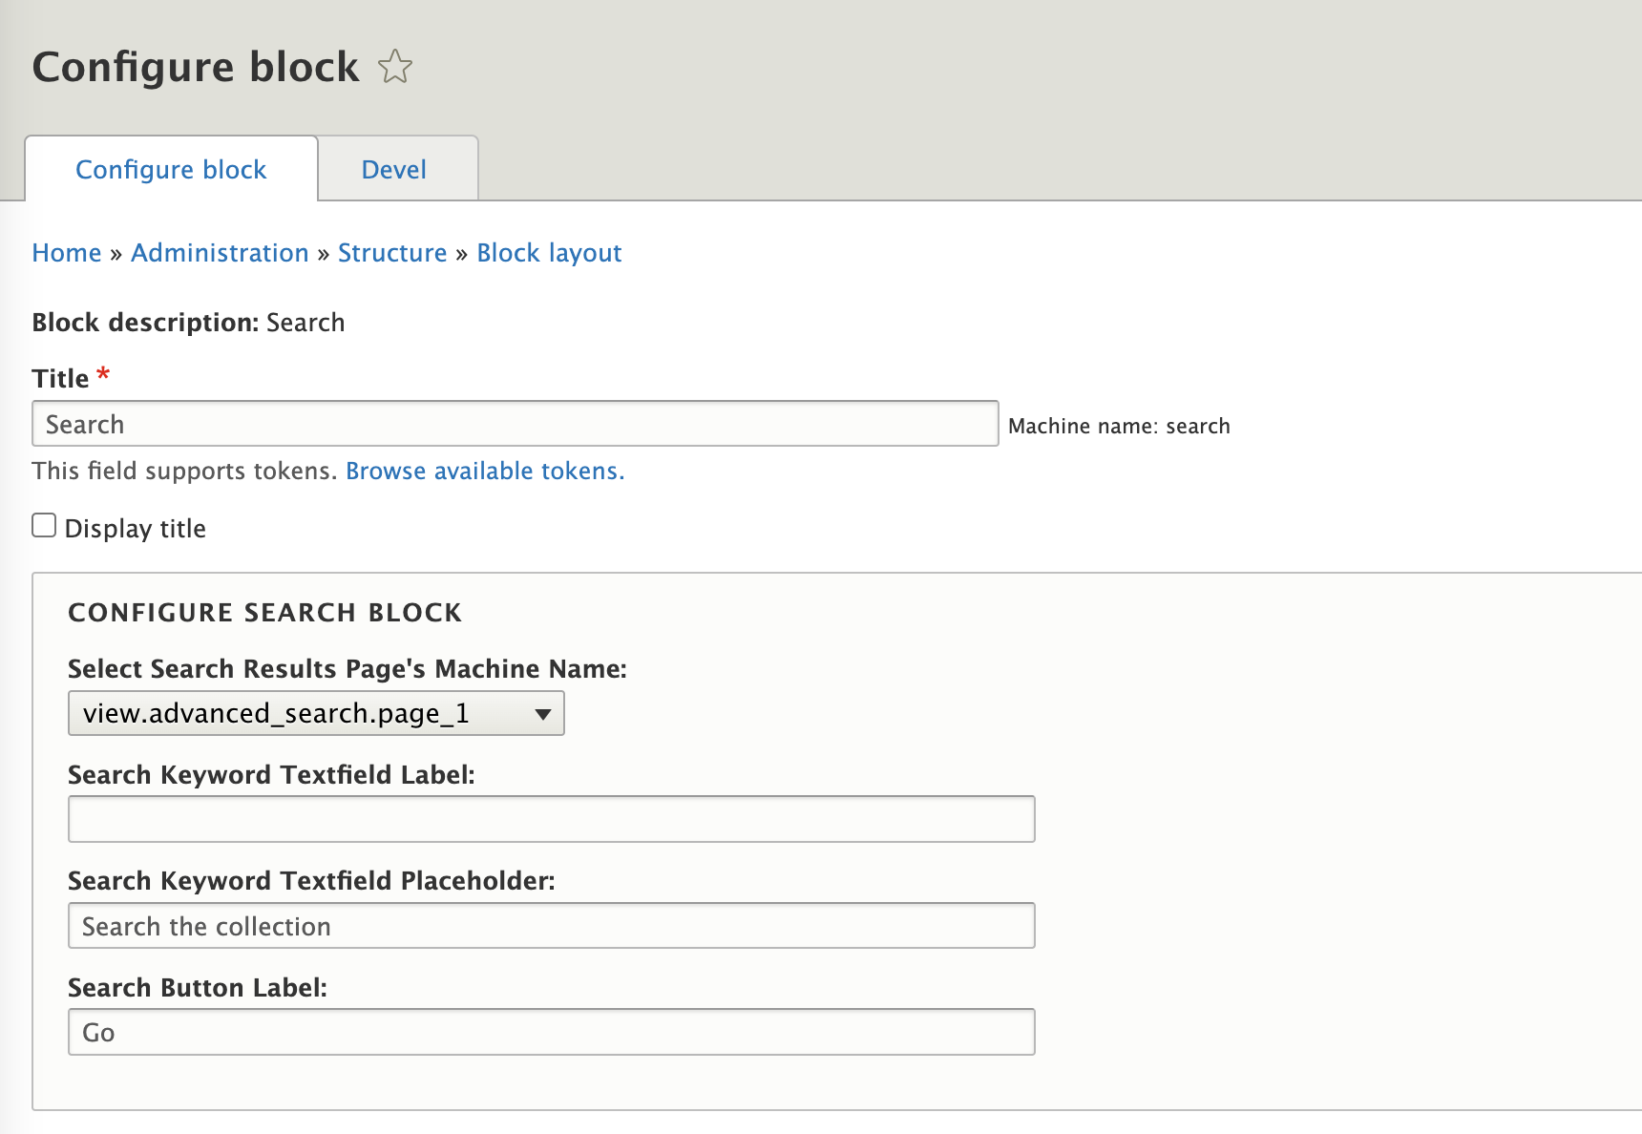Open the Block layout breadcrumb link
1642x1134 pixels.
point(549,253)
